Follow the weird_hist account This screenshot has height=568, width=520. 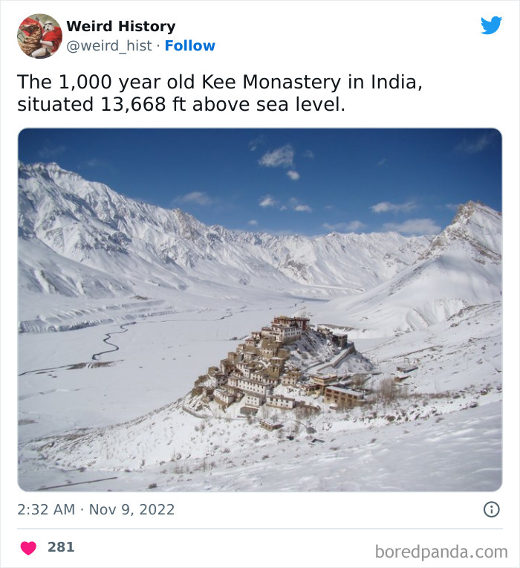(189, 46)
